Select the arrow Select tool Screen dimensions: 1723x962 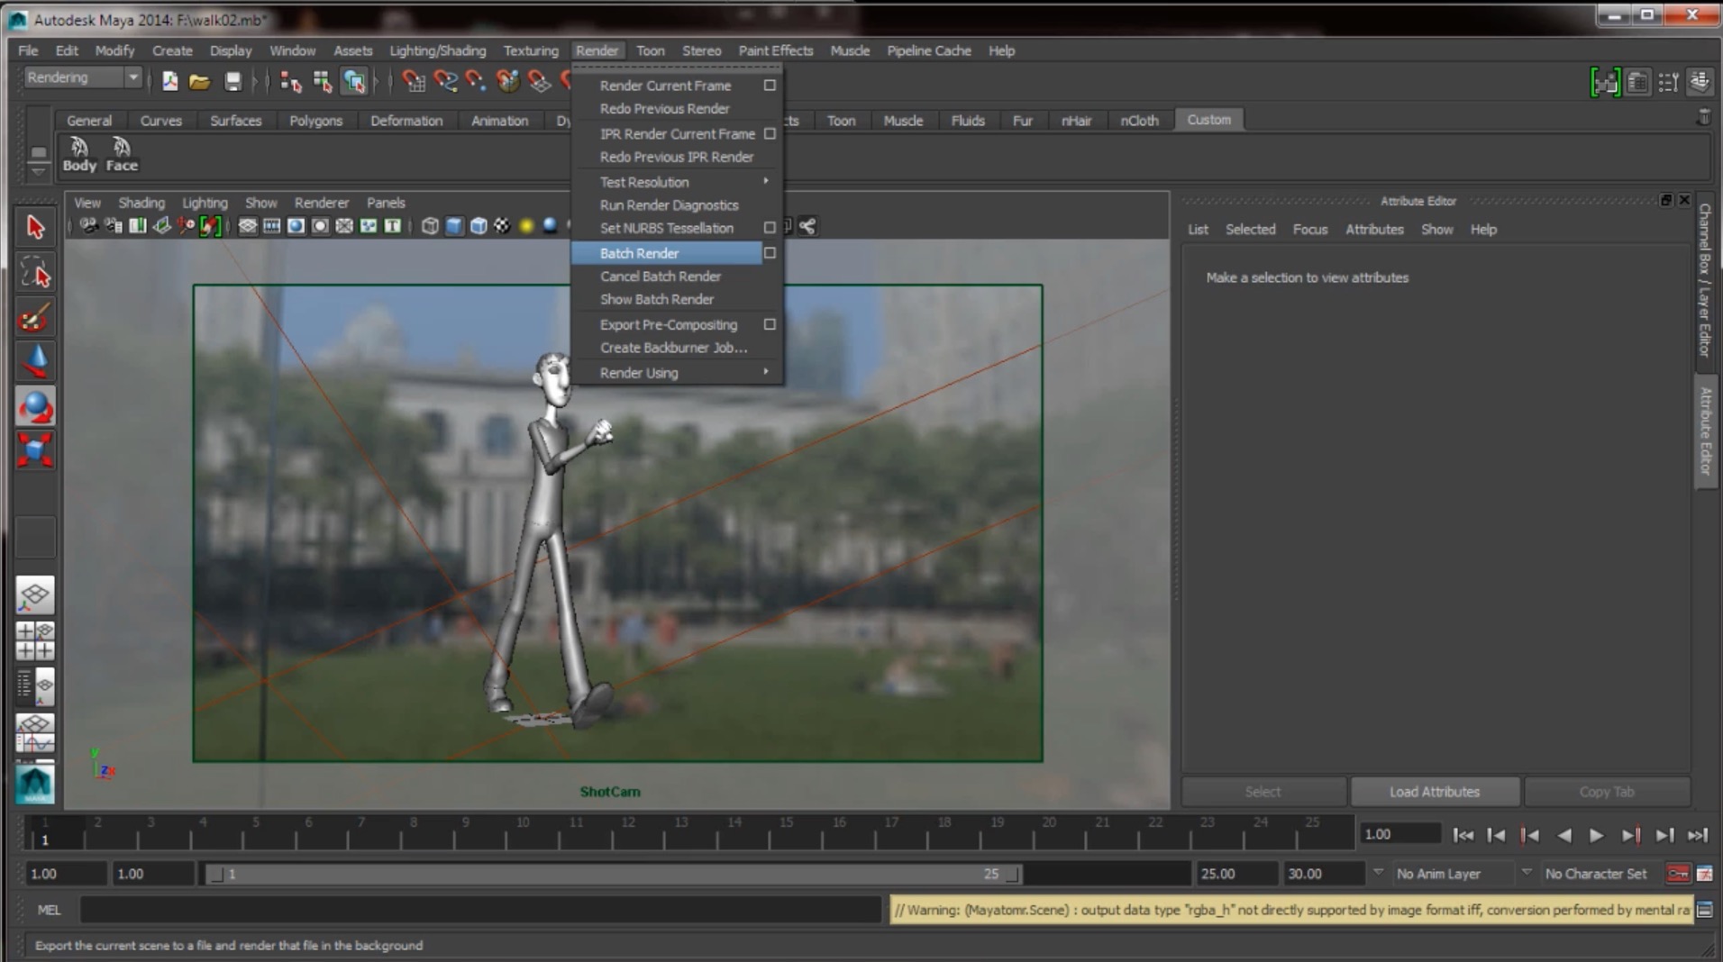35,228
